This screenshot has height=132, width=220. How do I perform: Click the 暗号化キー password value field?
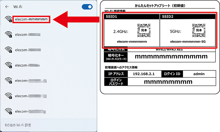click(171, 57)
